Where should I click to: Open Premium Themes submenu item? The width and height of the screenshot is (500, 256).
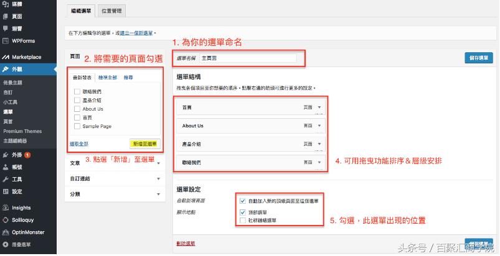coord(22,131)
